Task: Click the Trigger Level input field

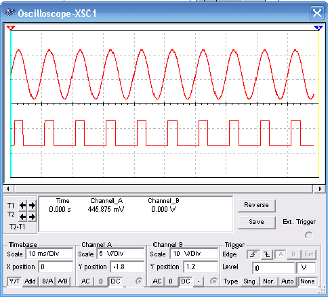Action: coord(273,268)
